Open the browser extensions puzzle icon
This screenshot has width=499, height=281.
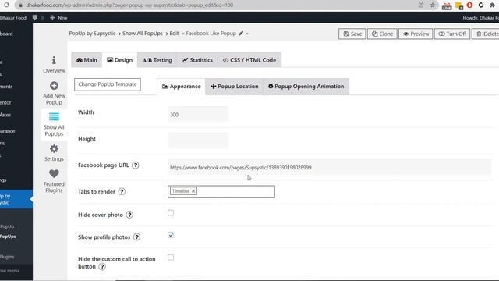tap(492, 5)
